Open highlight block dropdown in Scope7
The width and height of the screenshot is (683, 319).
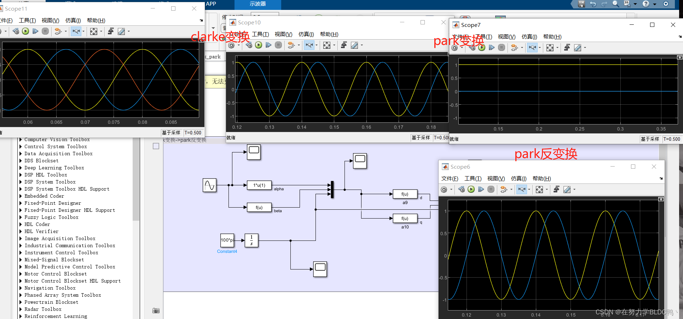[x=522, y=48]
